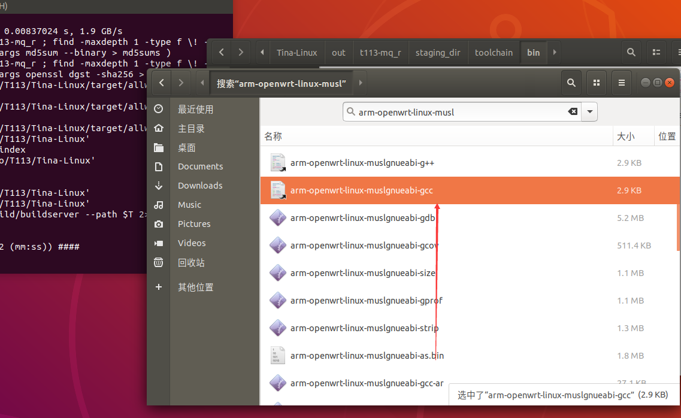Image resolution: width=681 pixels, height=418 pixels.
Task: Click the g++ script file icon
Action: 278,163
